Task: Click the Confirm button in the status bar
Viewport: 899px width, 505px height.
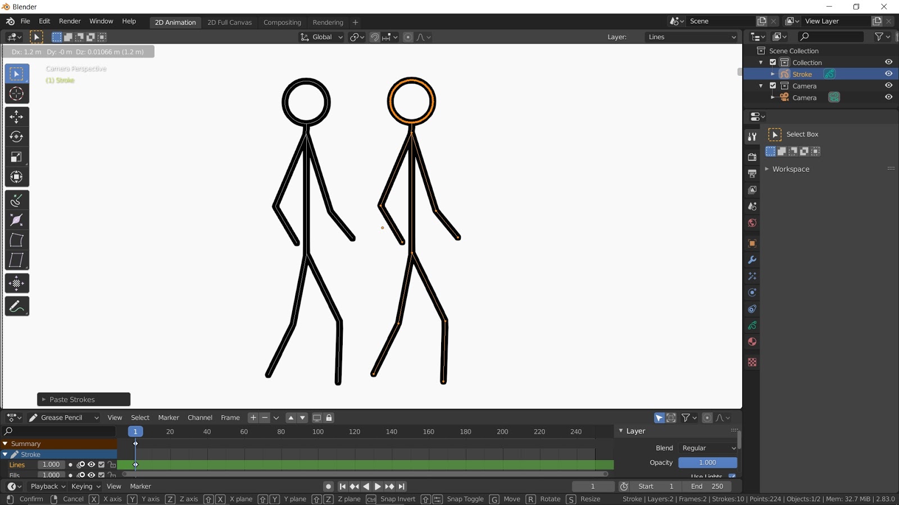Action: 31,498
